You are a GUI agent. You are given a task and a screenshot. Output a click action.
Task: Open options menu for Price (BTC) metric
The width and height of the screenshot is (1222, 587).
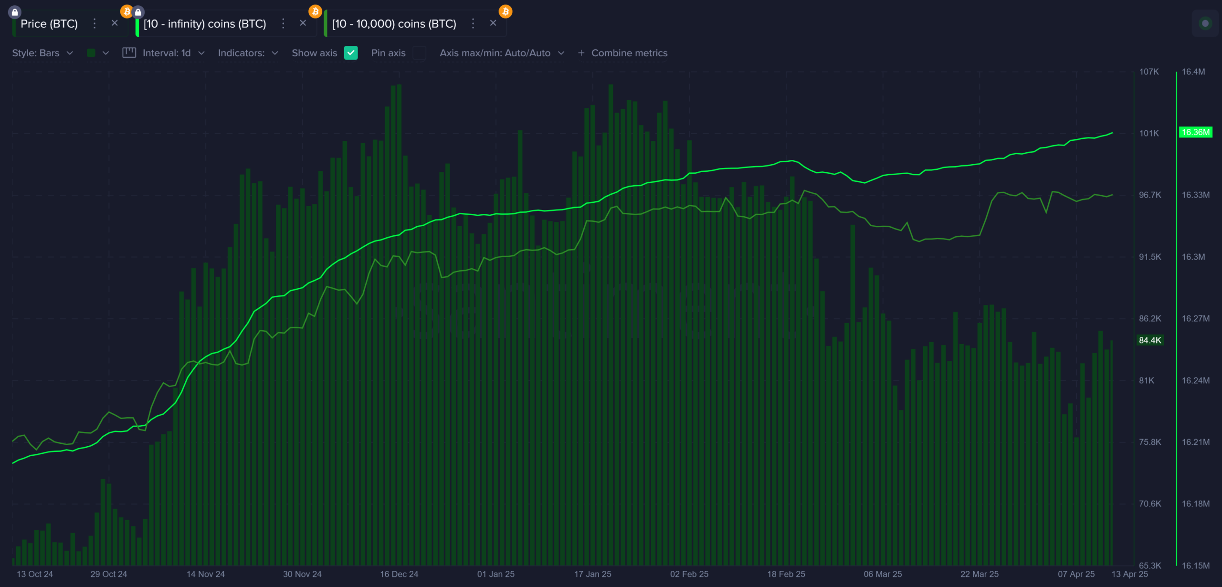pos(95,23)
